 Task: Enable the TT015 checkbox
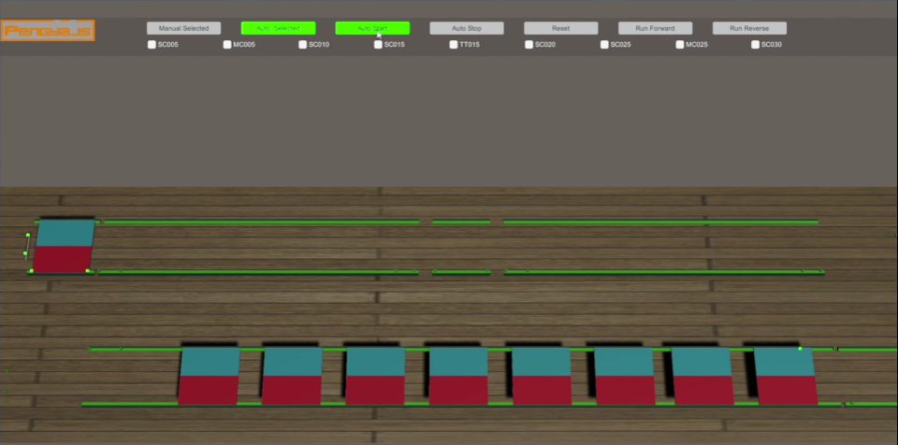click(x=454, y=44)
